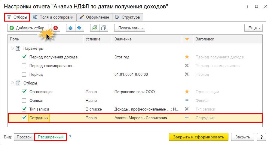The height and width of the screenshot is (145, 272).
Task: Click the dash icon in Сотрудник row
Action: (x=187, y=118)
